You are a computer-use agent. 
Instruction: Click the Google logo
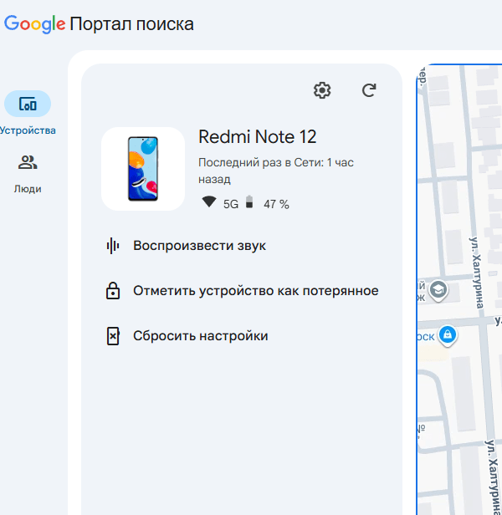coord(35,24)
